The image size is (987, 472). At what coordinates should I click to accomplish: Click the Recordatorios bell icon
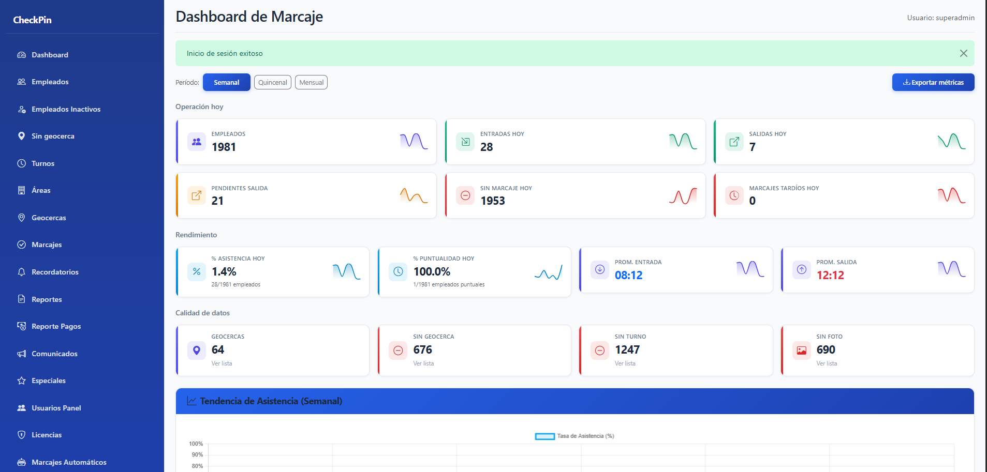point(21,272)
